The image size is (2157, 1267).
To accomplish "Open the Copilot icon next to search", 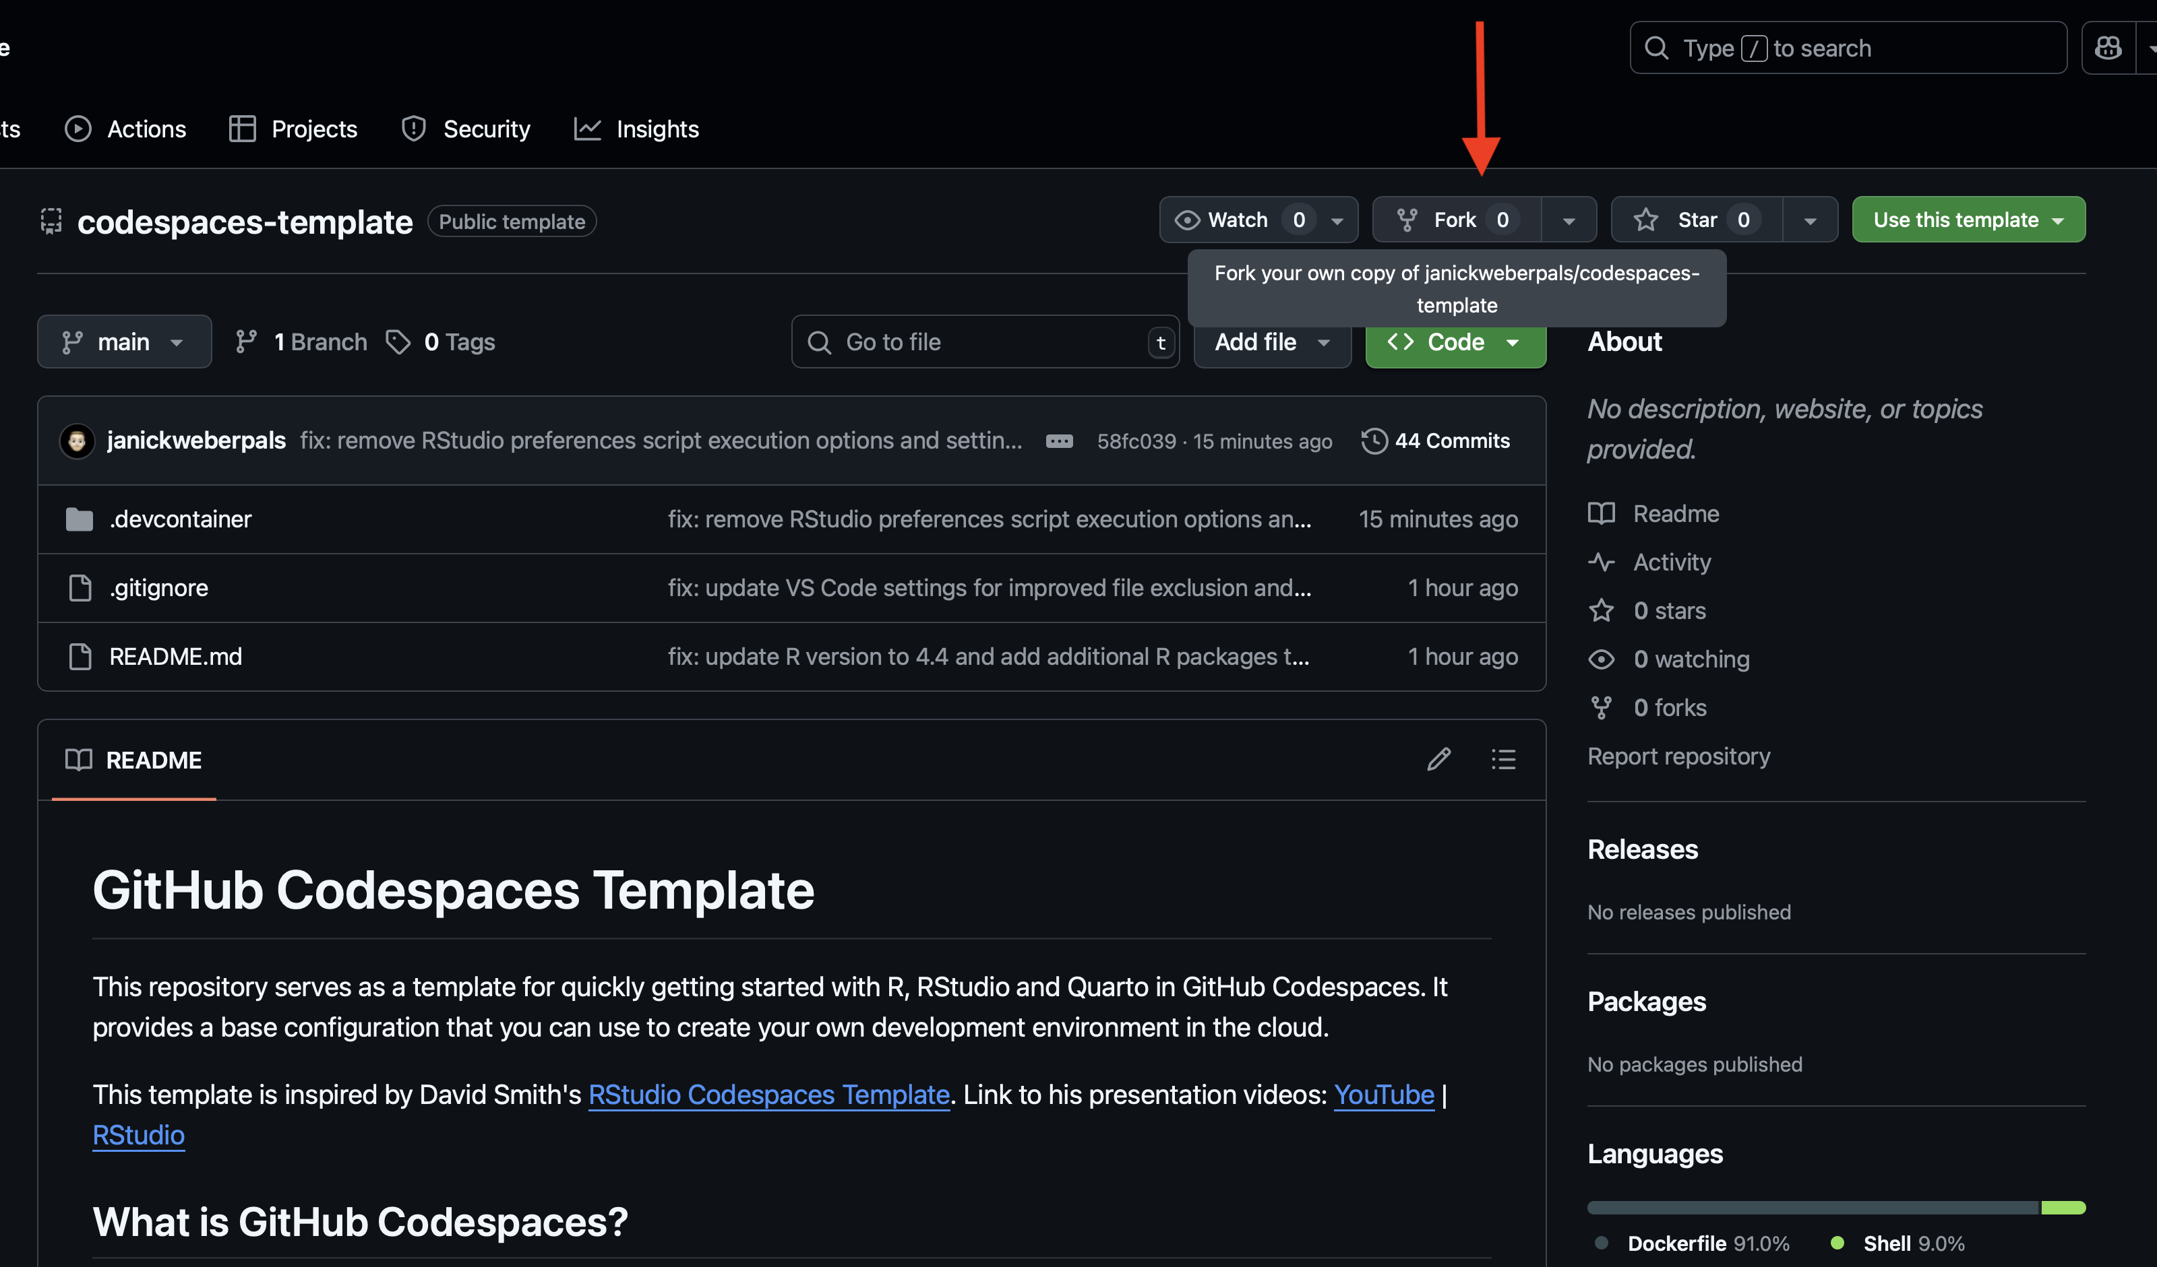I will pos(2107,48).
